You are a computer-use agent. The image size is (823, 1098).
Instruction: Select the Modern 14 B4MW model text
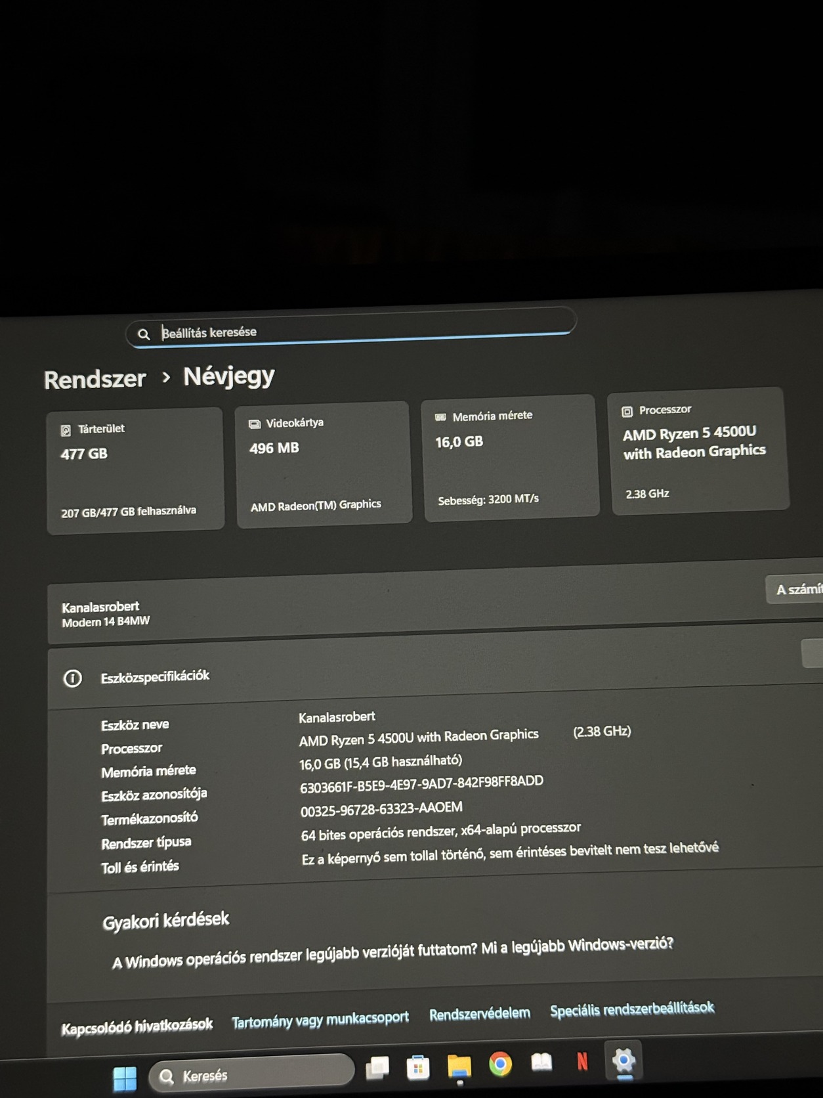[x=106, y=622]
